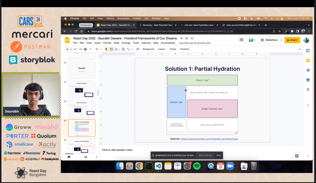Screen dimensions: 316x183
Task: Click the Redo icon in Slides toolbar
Action: (81, 49)
